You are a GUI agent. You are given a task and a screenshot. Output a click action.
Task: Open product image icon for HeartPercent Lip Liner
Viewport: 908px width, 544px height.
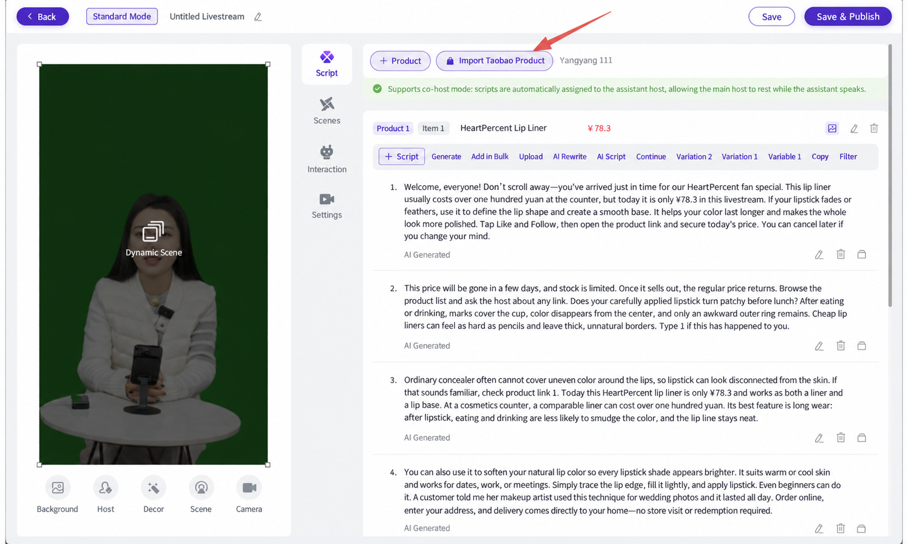(x=832, y=128)
